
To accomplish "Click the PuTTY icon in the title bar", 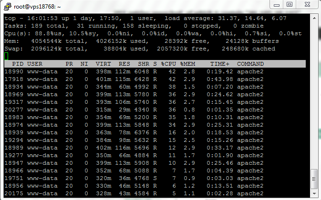I will pyautogui.click(x=8, y=7).
